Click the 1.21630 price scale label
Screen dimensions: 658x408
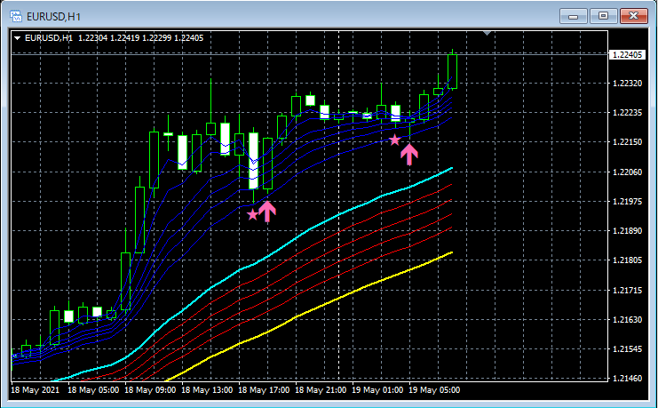point(627,320)
